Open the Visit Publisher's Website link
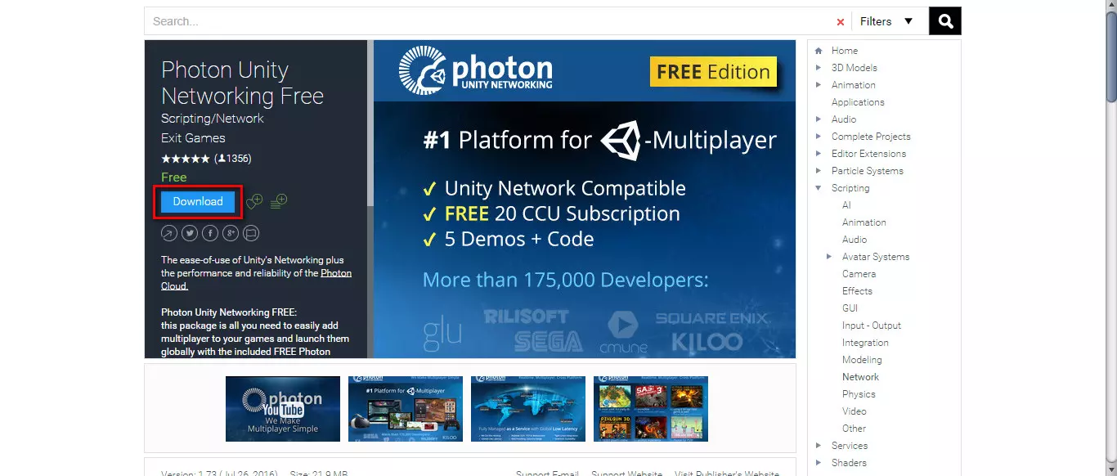Screen dimensions: 1117x476 pos(725,473)
